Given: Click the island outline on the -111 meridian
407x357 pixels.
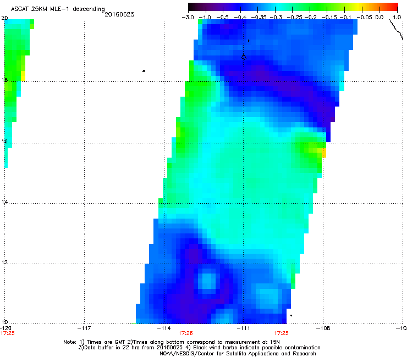Looking at the screenshot, I should 244,57.
